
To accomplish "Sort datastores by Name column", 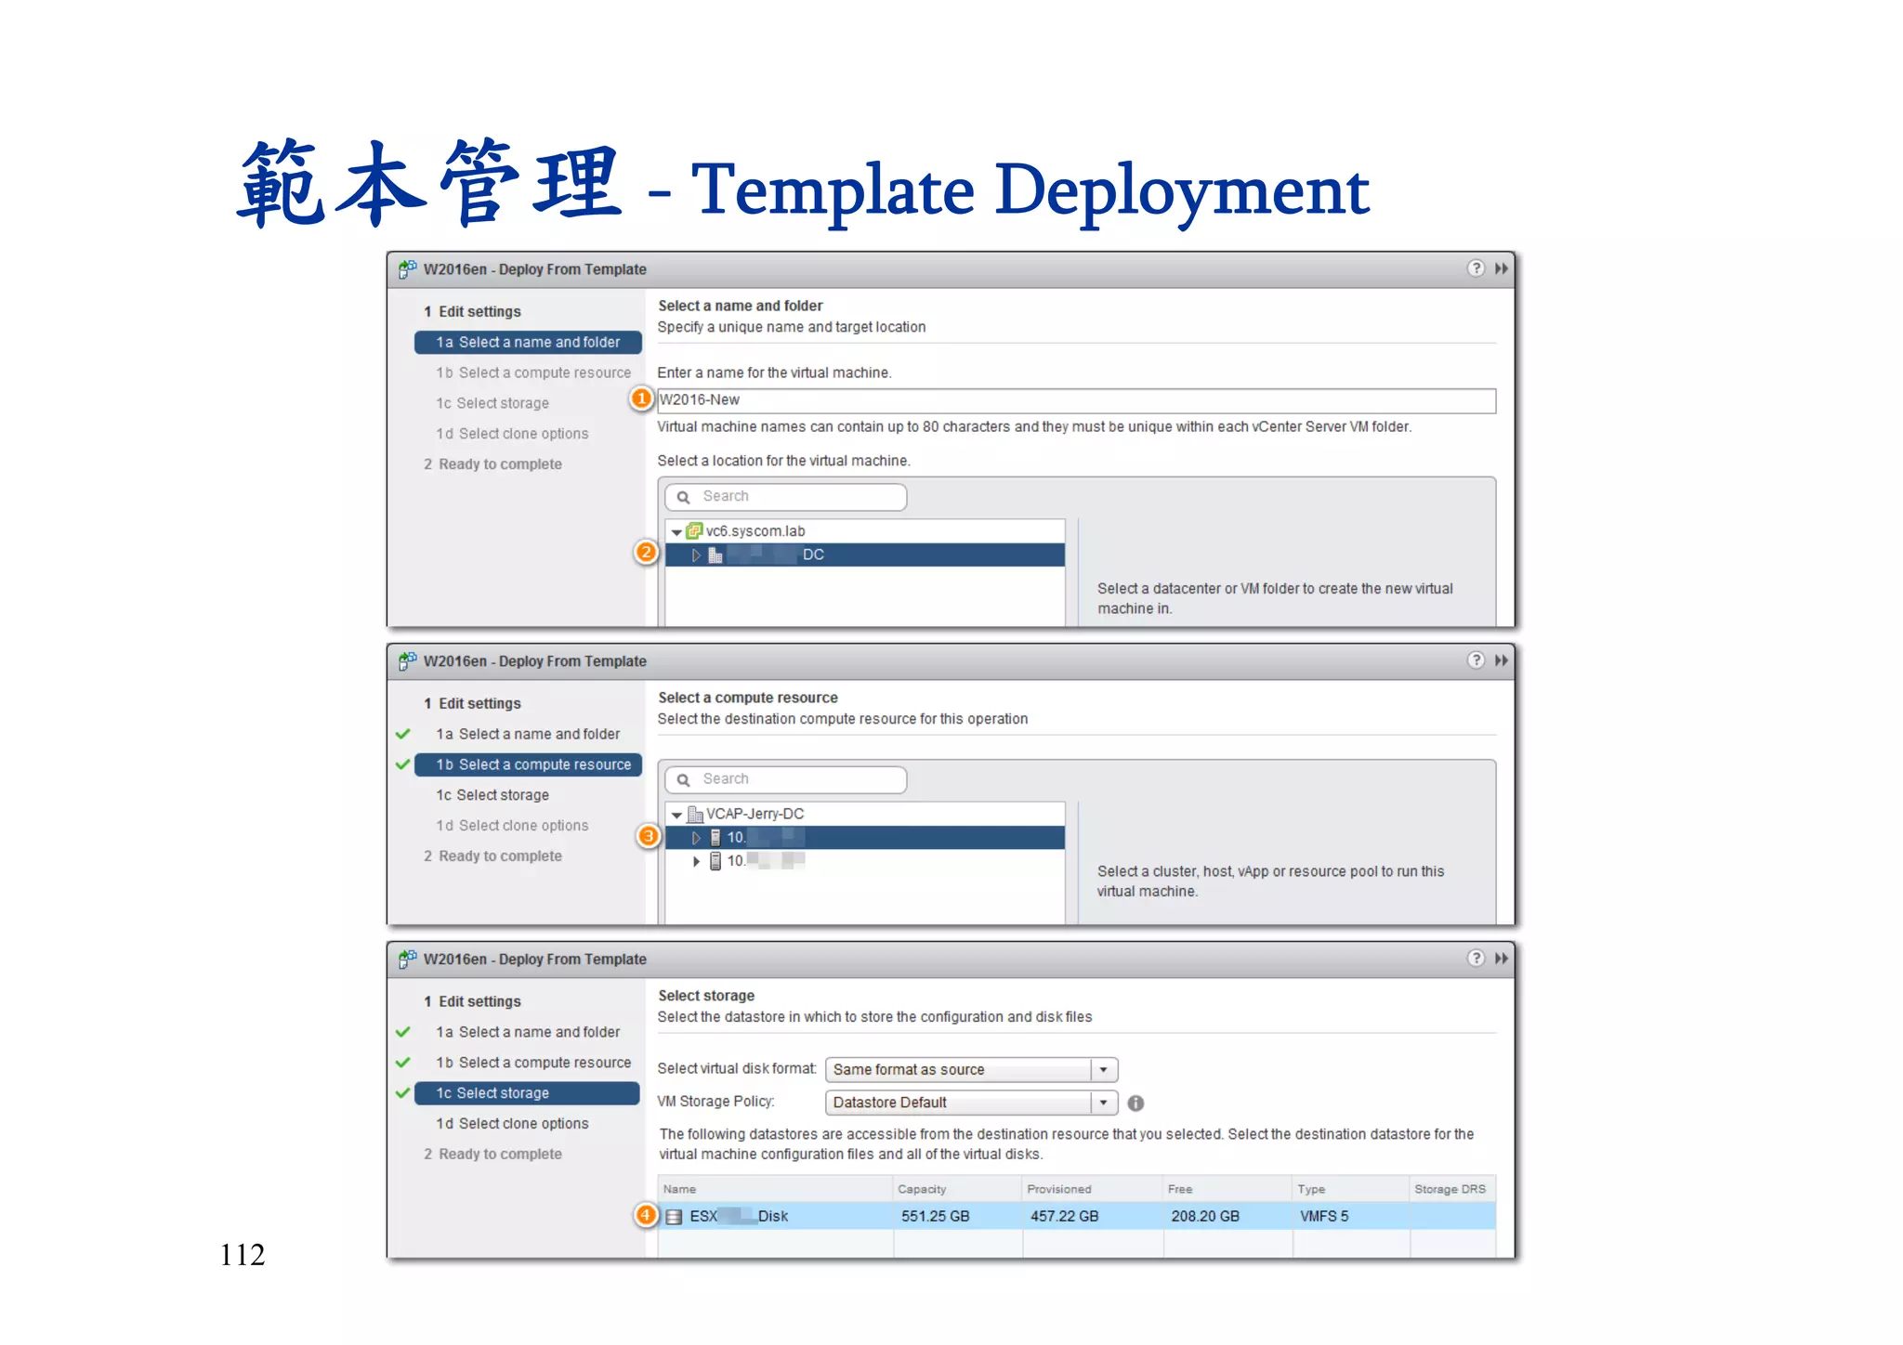I will [x=776, y=1190].
